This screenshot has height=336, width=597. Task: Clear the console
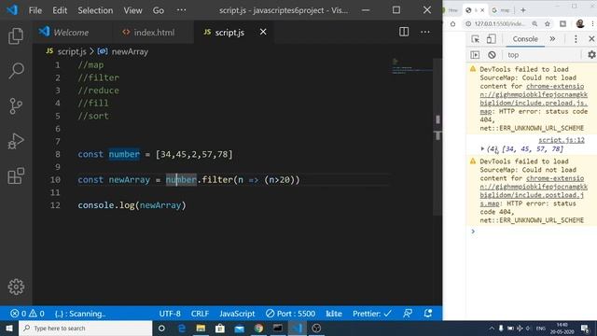[492, 55]
